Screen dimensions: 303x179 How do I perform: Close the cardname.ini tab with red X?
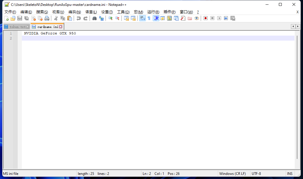(x=61, y=27)
